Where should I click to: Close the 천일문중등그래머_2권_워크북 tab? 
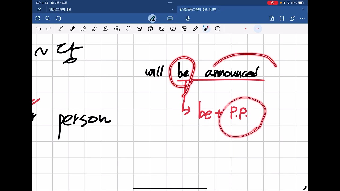pos(303,10)
